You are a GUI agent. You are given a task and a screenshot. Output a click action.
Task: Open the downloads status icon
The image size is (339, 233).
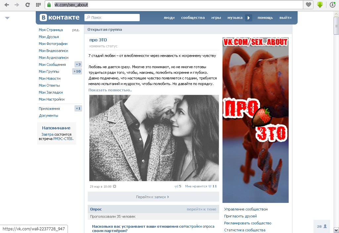coord(332,5)
